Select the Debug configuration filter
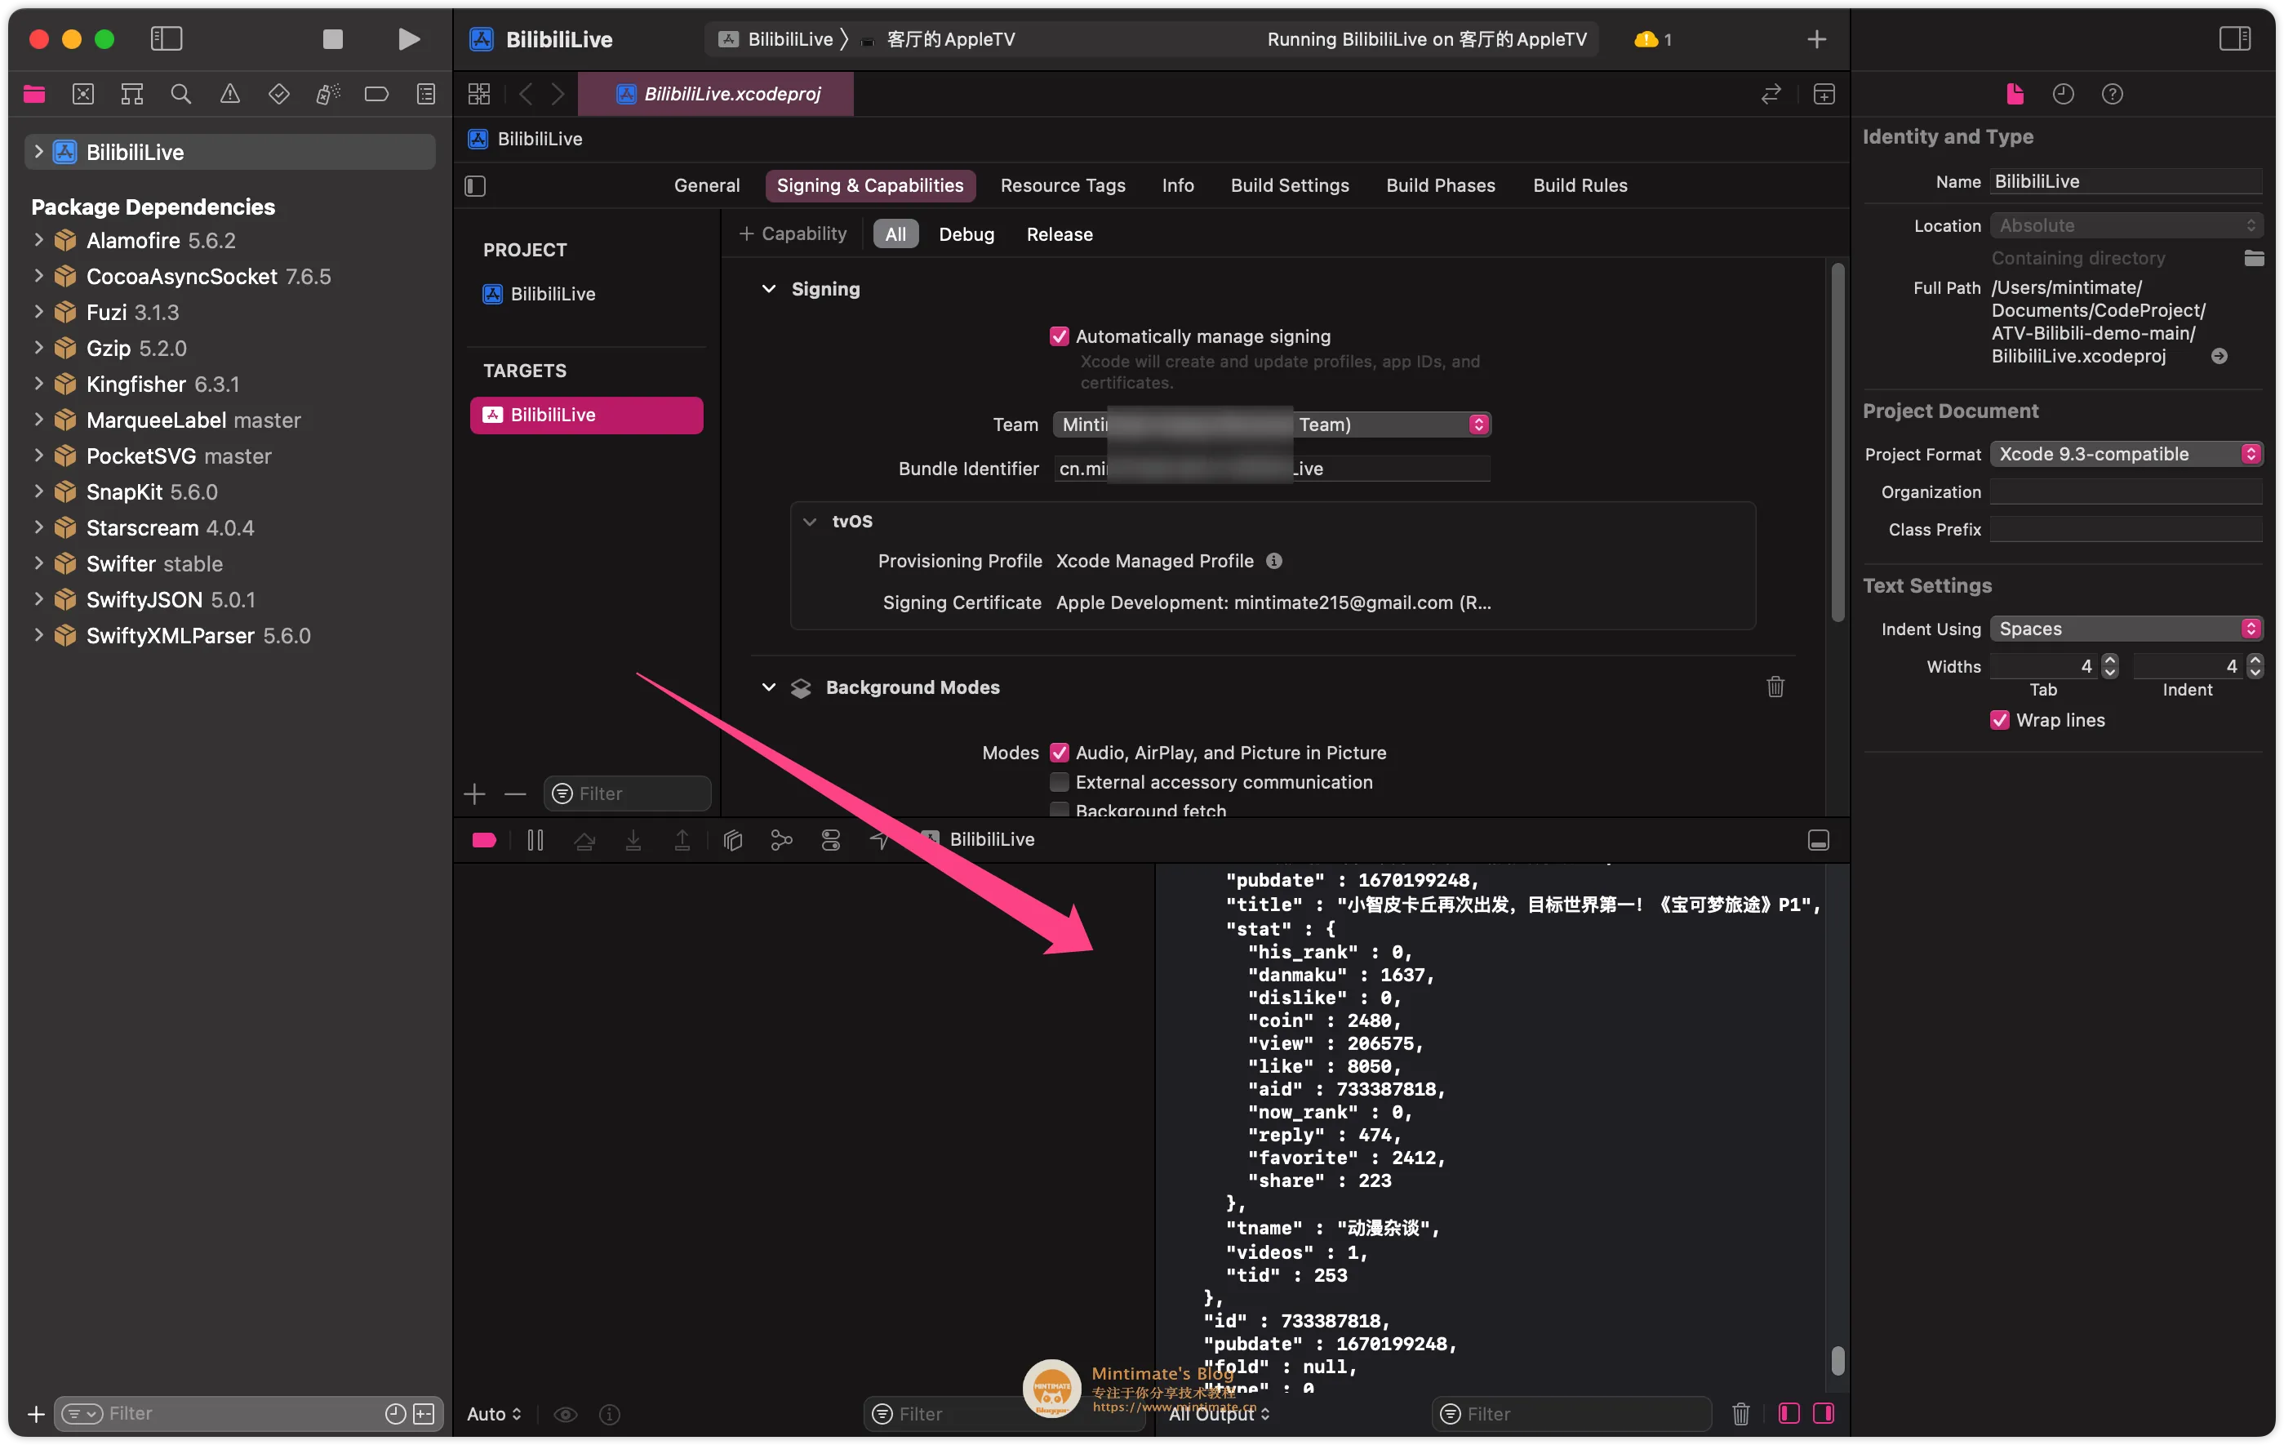This screenshot has height=1445, width=2284. pos(966,233)
